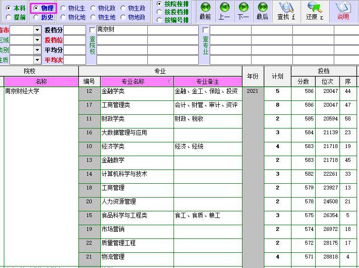This screenshot has width=359, height=268.
Task: Go to previous record using 上一
Action: [x=224, y=11]
